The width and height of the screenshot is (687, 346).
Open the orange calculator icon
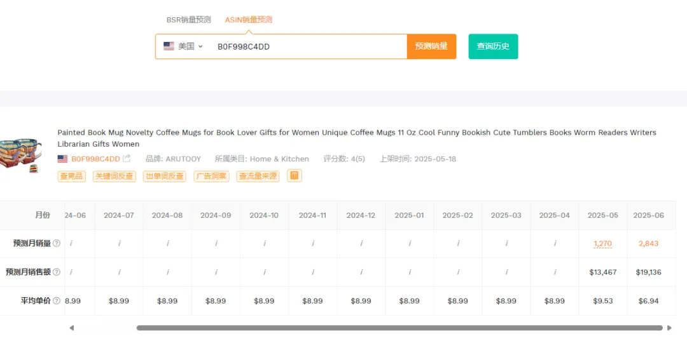tap(295, 175)
